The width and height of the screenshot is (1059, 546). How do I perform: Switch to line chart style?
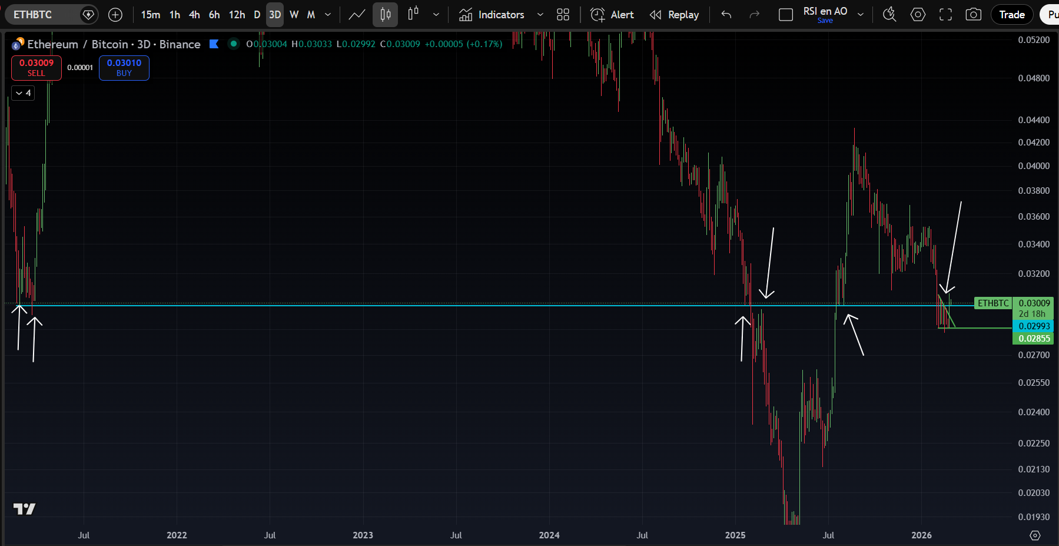357,15
